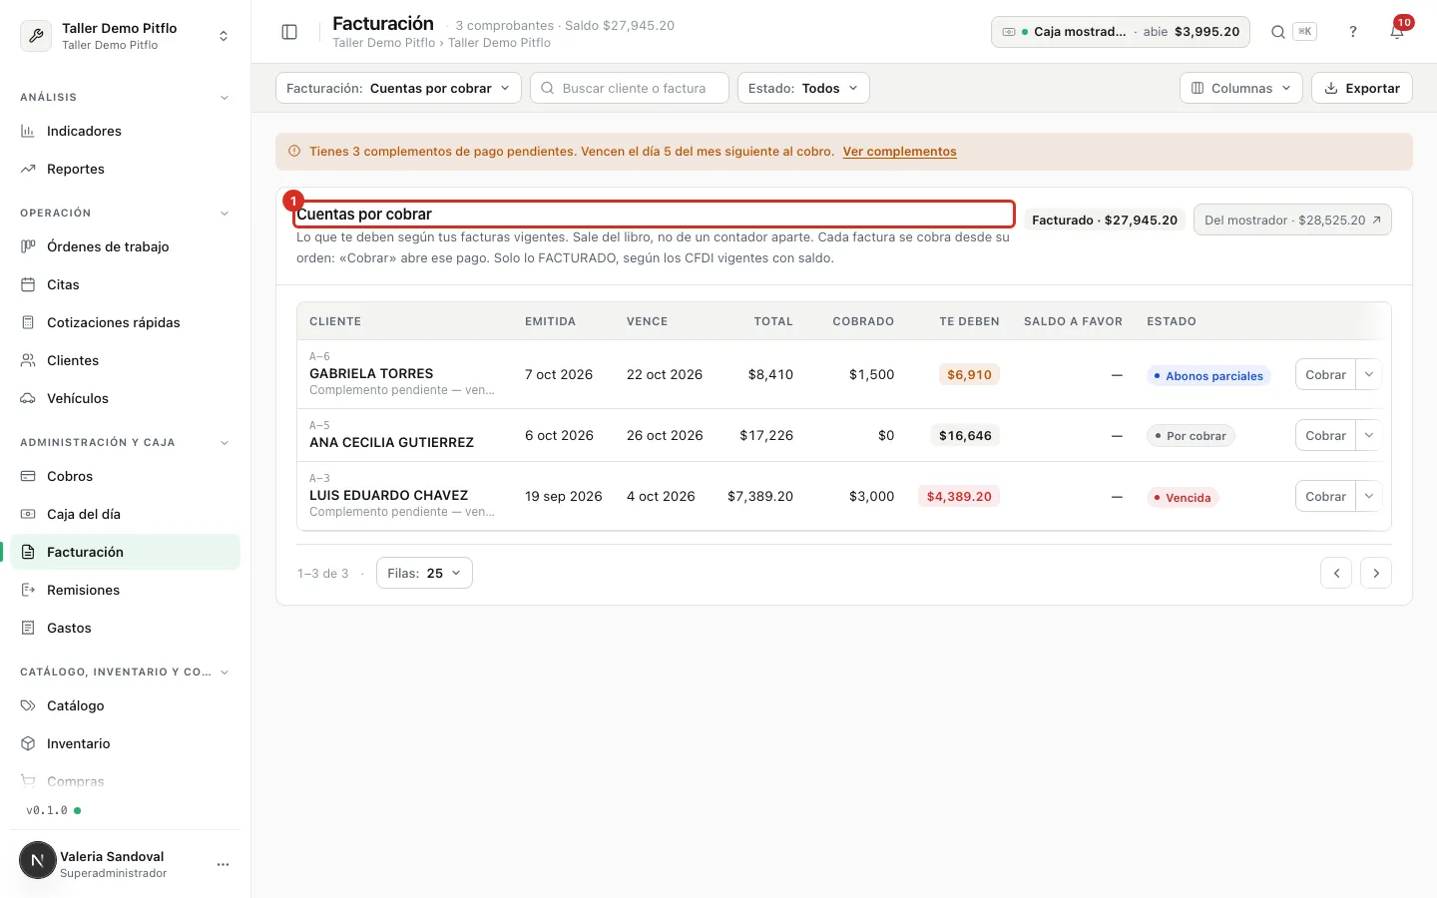The width and height of the screenshot is (1437, 898).
Task: Follow the Ver complementos link
Action: (x=899, y=152)
